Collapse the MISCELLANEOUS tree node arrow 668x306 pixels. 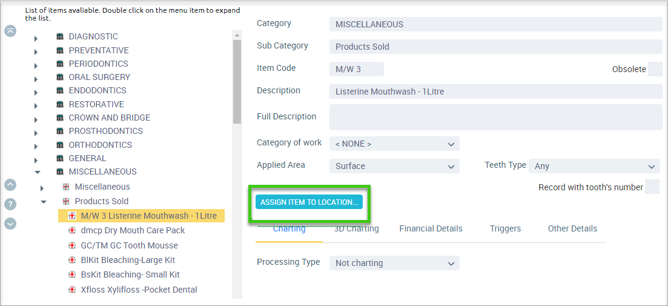38,172
